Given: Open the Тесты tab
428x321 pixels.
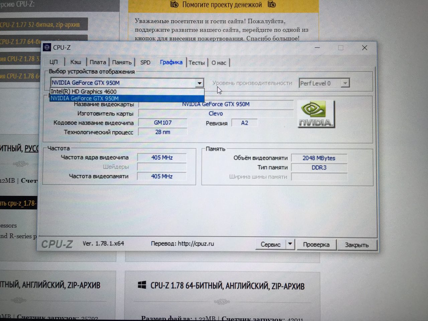Looking at the screenshot, I should pos(197,63).
